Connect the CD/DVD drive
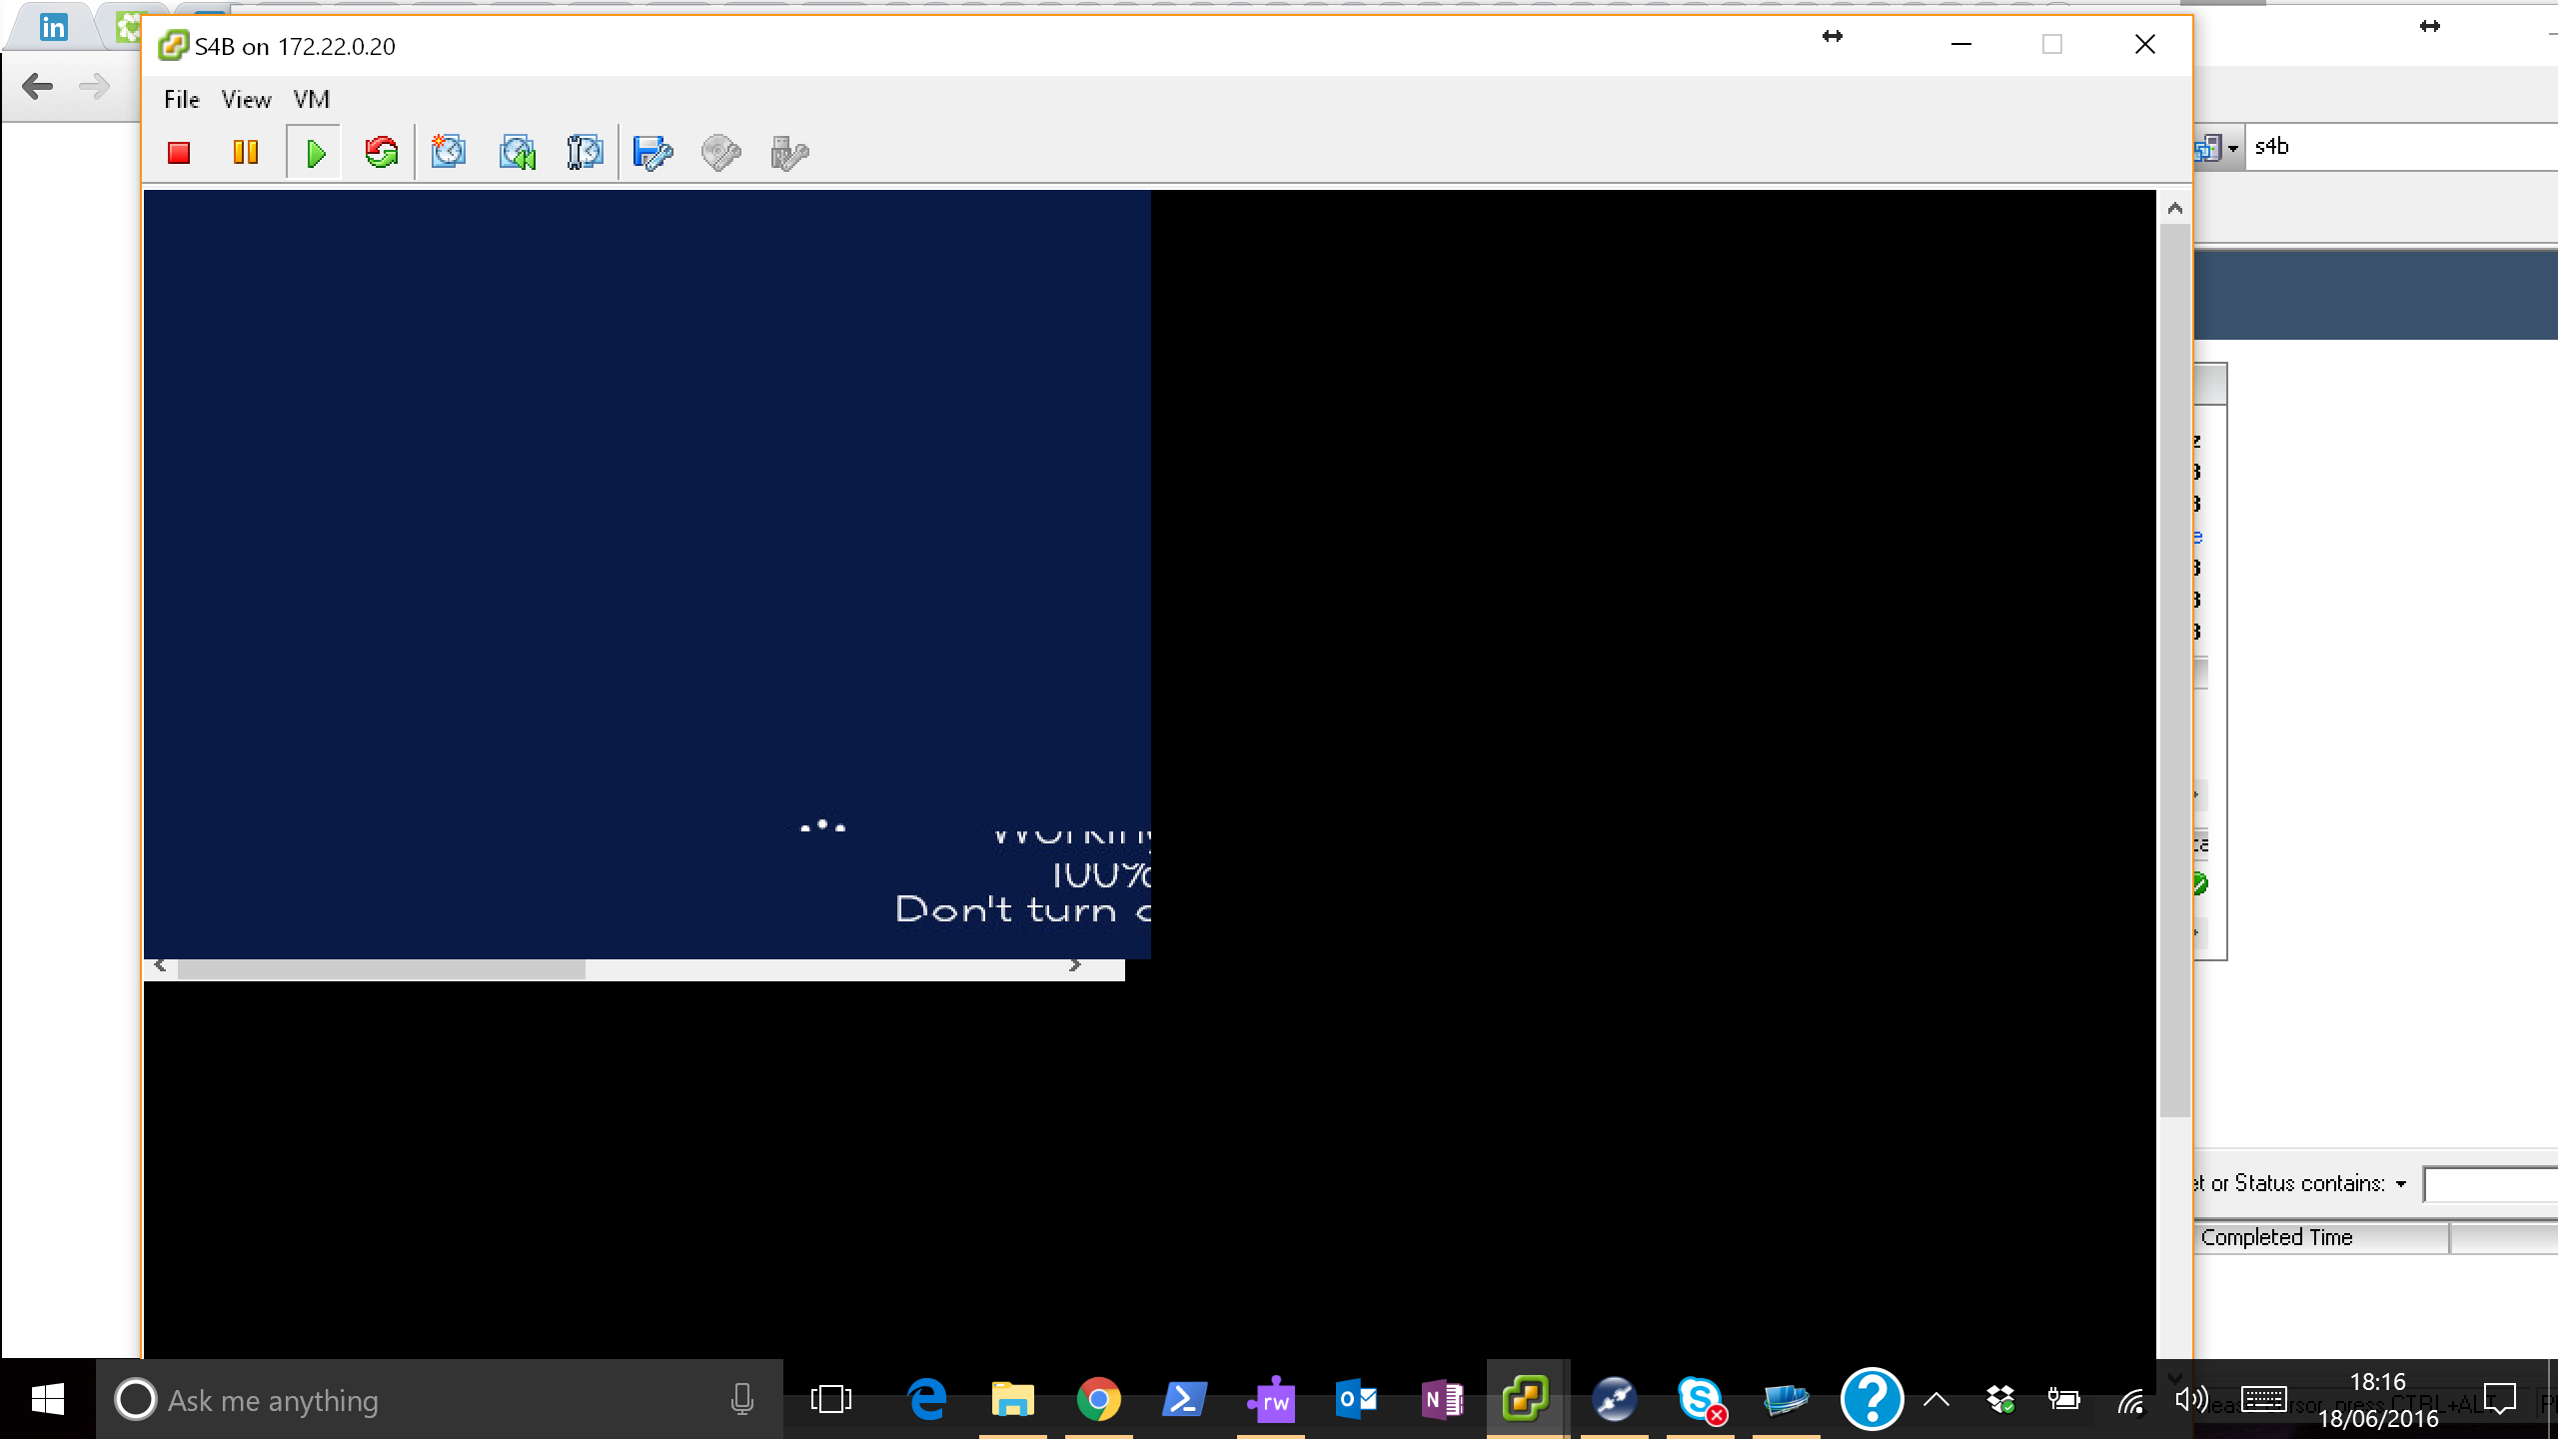This screenshot has width=2558, height=1439. 721,152
